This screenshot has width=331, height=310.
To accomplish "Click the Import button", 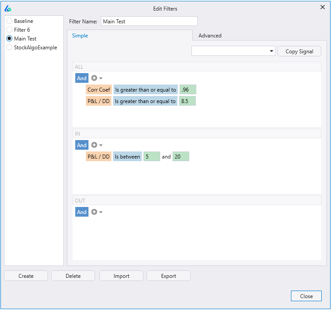I will (x=121, y=276).
